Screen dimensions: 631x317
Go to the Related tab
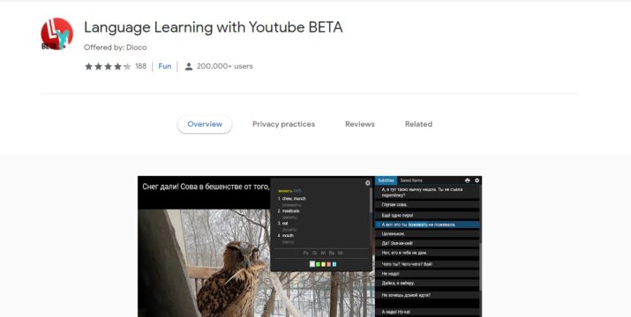pos(418,124)
